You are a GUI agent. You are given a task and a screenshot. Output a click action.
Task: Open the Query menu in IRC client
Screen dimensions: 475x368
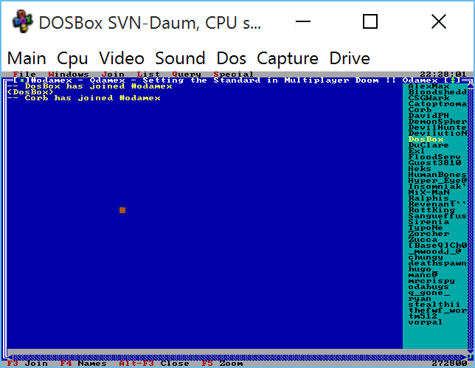click(x=186, y=74)
